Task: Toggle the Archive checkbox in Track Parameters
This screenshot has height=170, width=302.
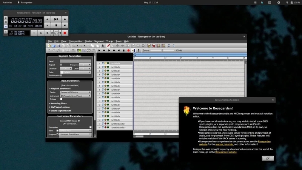Action: pyautogui.click(x=61, y=99)
